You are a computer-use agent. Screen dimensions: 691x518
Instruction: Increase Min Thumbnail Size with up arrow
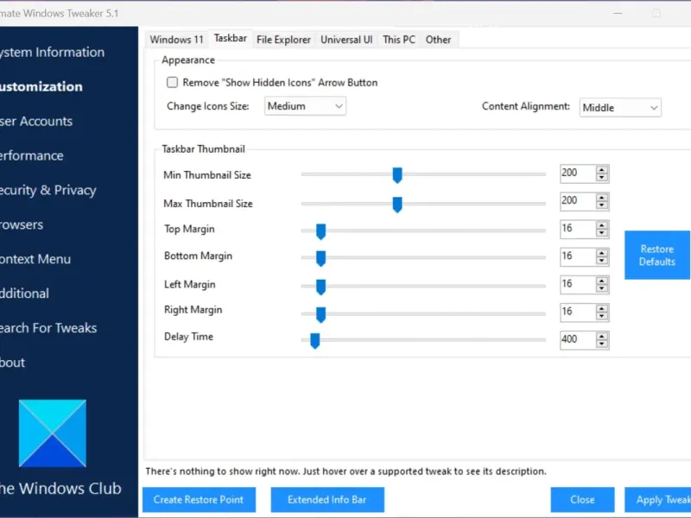click(601, 169)
